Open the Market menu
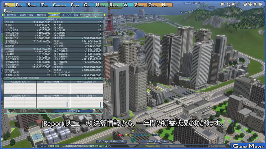The width and height of the screenshot is (266, 149). tap(101, 5)
